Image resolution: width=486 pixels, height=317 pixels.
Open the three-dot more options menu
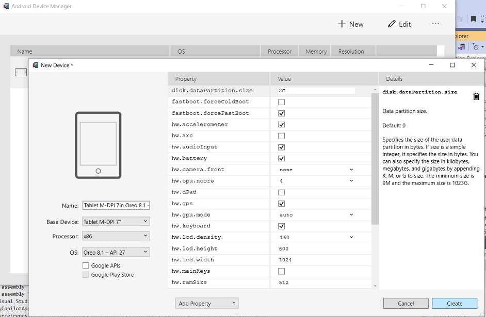[435, 24]
